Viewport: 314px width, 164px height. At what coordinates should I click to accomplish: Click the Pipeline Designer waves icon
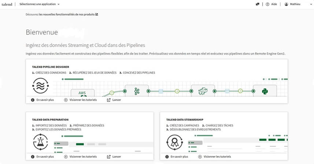[39, 87]
